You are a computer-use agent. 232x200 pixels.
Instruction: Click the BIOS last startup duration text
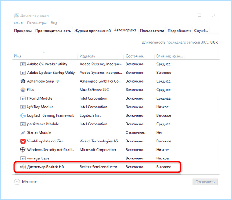(180, 42)
